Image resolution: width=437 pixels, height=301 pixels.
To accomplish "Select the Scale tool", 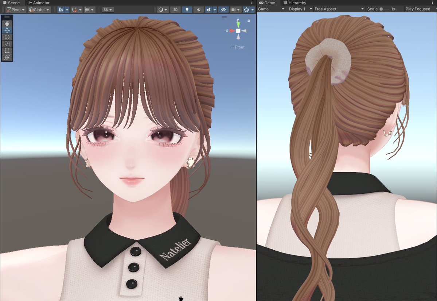I will pos(7,44).
